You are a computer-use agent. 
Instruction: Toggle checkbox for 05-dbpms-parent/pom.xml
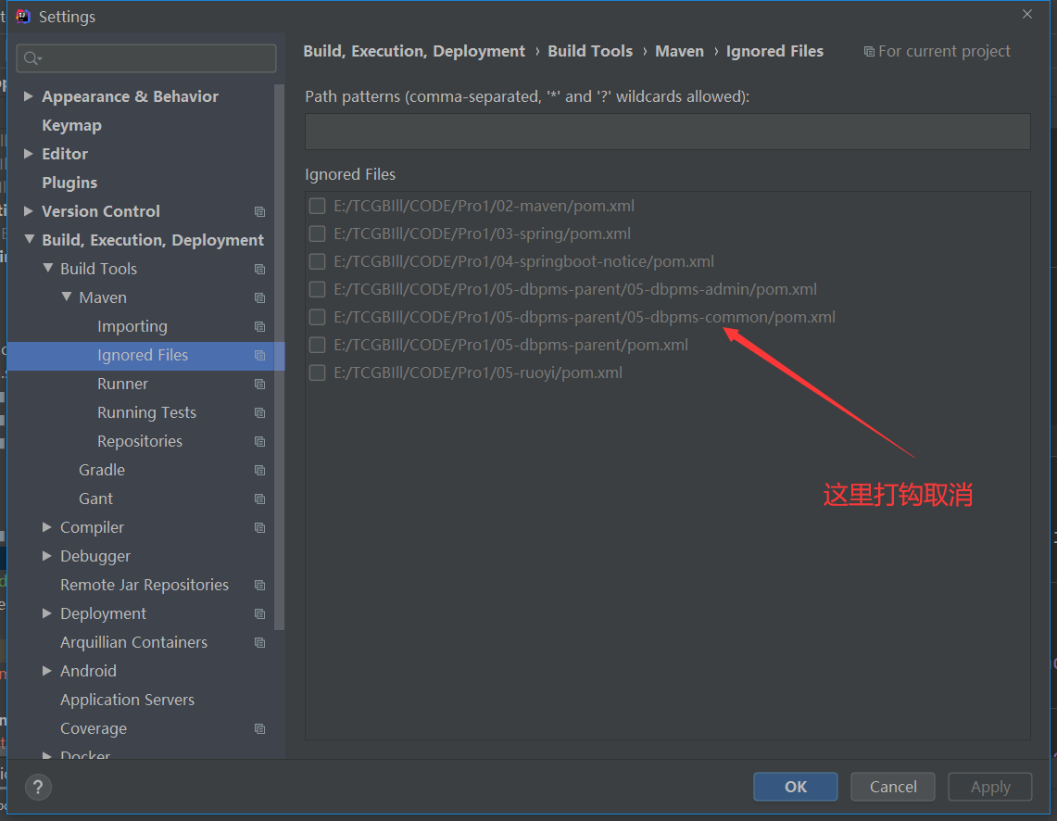click(x=317, y=345)
